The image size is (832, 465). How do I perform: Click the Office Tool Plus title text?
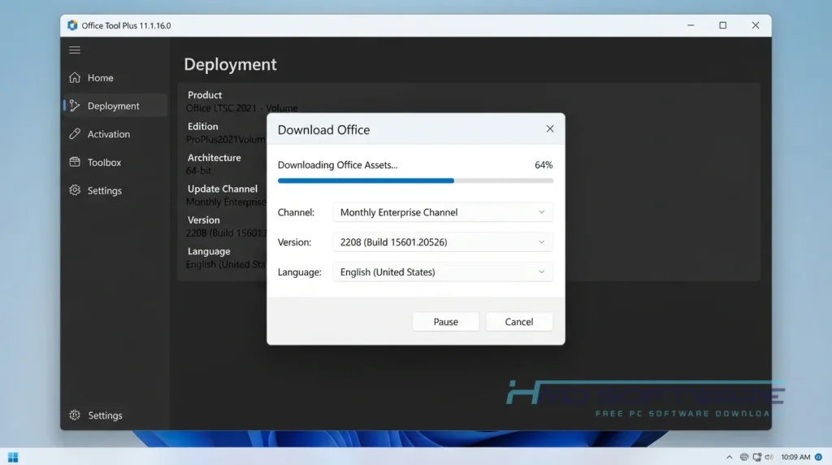click(126, 25)
